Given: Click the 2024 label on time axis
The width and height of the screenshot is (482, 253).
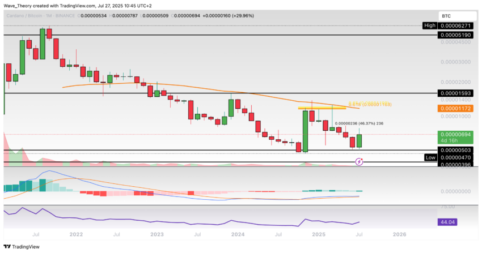Looking at the screenshot, I should [x=238, y=234].
